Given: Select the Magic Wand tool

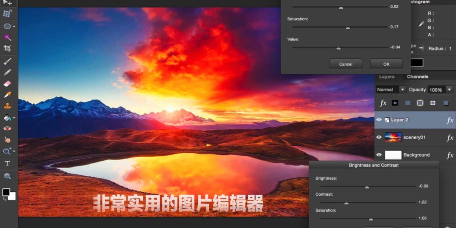Looking at the screenshot, I should coord(7,38).
